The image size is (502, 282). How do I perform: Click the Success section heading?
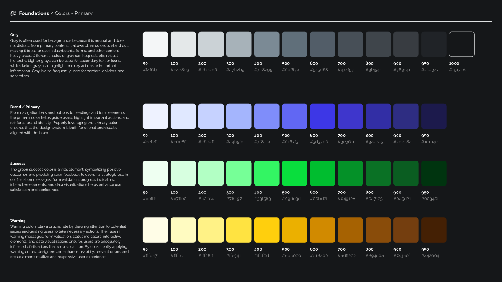pos(18,164)
